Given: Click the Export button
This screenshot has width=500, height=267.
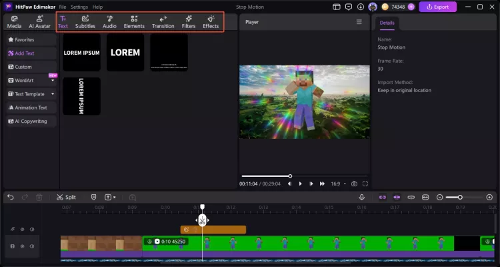Looking at the screenshot, I should coord(437,7).
